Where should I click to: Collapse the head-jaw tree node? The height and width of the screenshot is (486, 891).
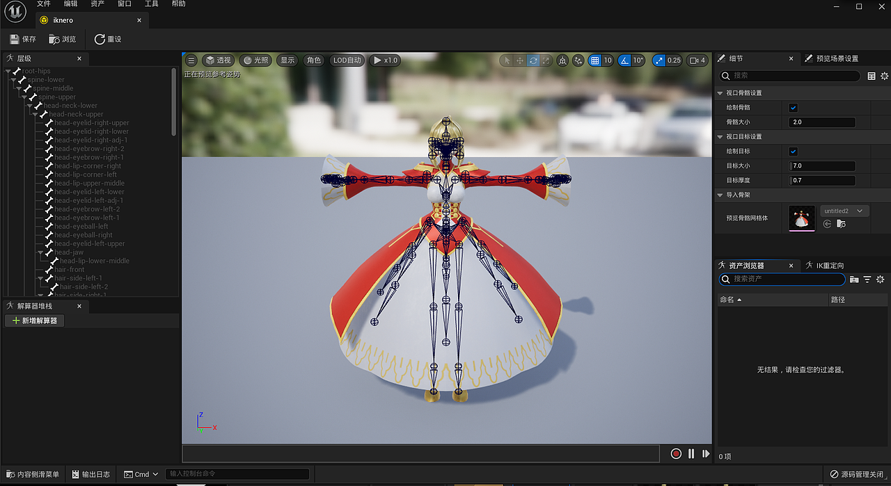pos(41,252)
